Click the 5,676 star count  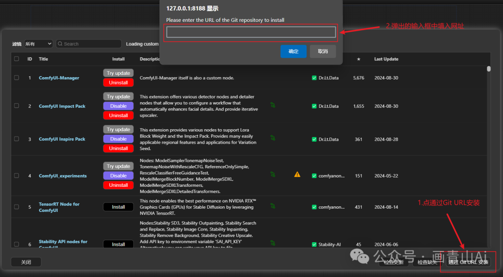(359, 78)
